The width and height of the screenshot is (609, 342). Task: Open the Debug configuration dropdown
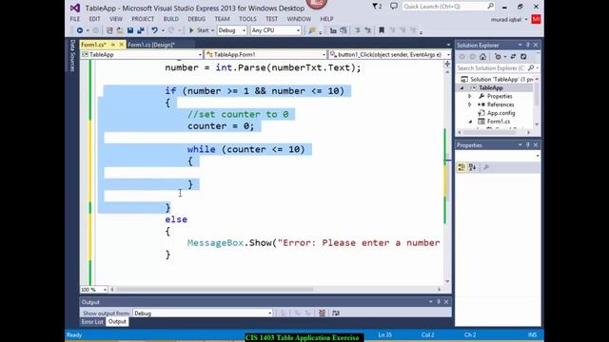[232, 30]
